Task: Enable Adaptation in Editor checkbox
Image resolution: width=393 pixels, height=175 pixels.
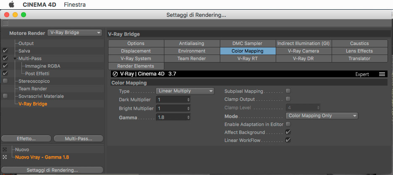Action: pyautogui.click(x=288, y=124)
